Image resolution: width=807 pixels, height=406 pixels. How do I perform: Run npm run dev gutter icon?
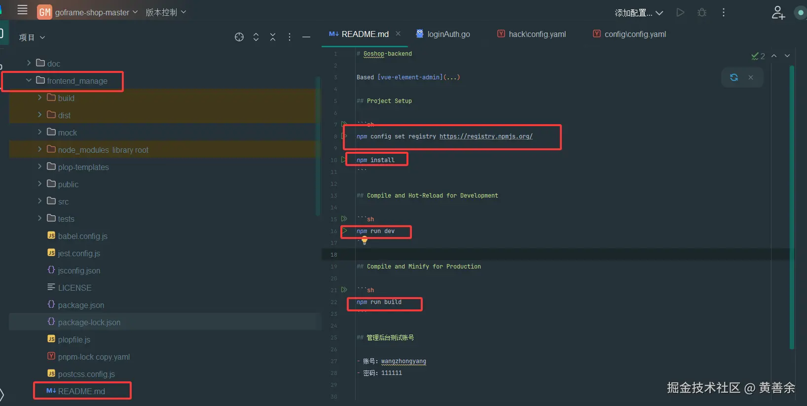pyautogui.click(x=344, y=231)
